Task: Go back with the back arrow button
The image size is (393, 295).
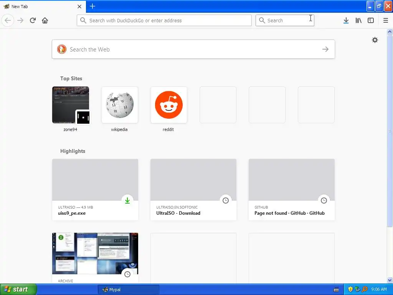Action: [8, 20]
